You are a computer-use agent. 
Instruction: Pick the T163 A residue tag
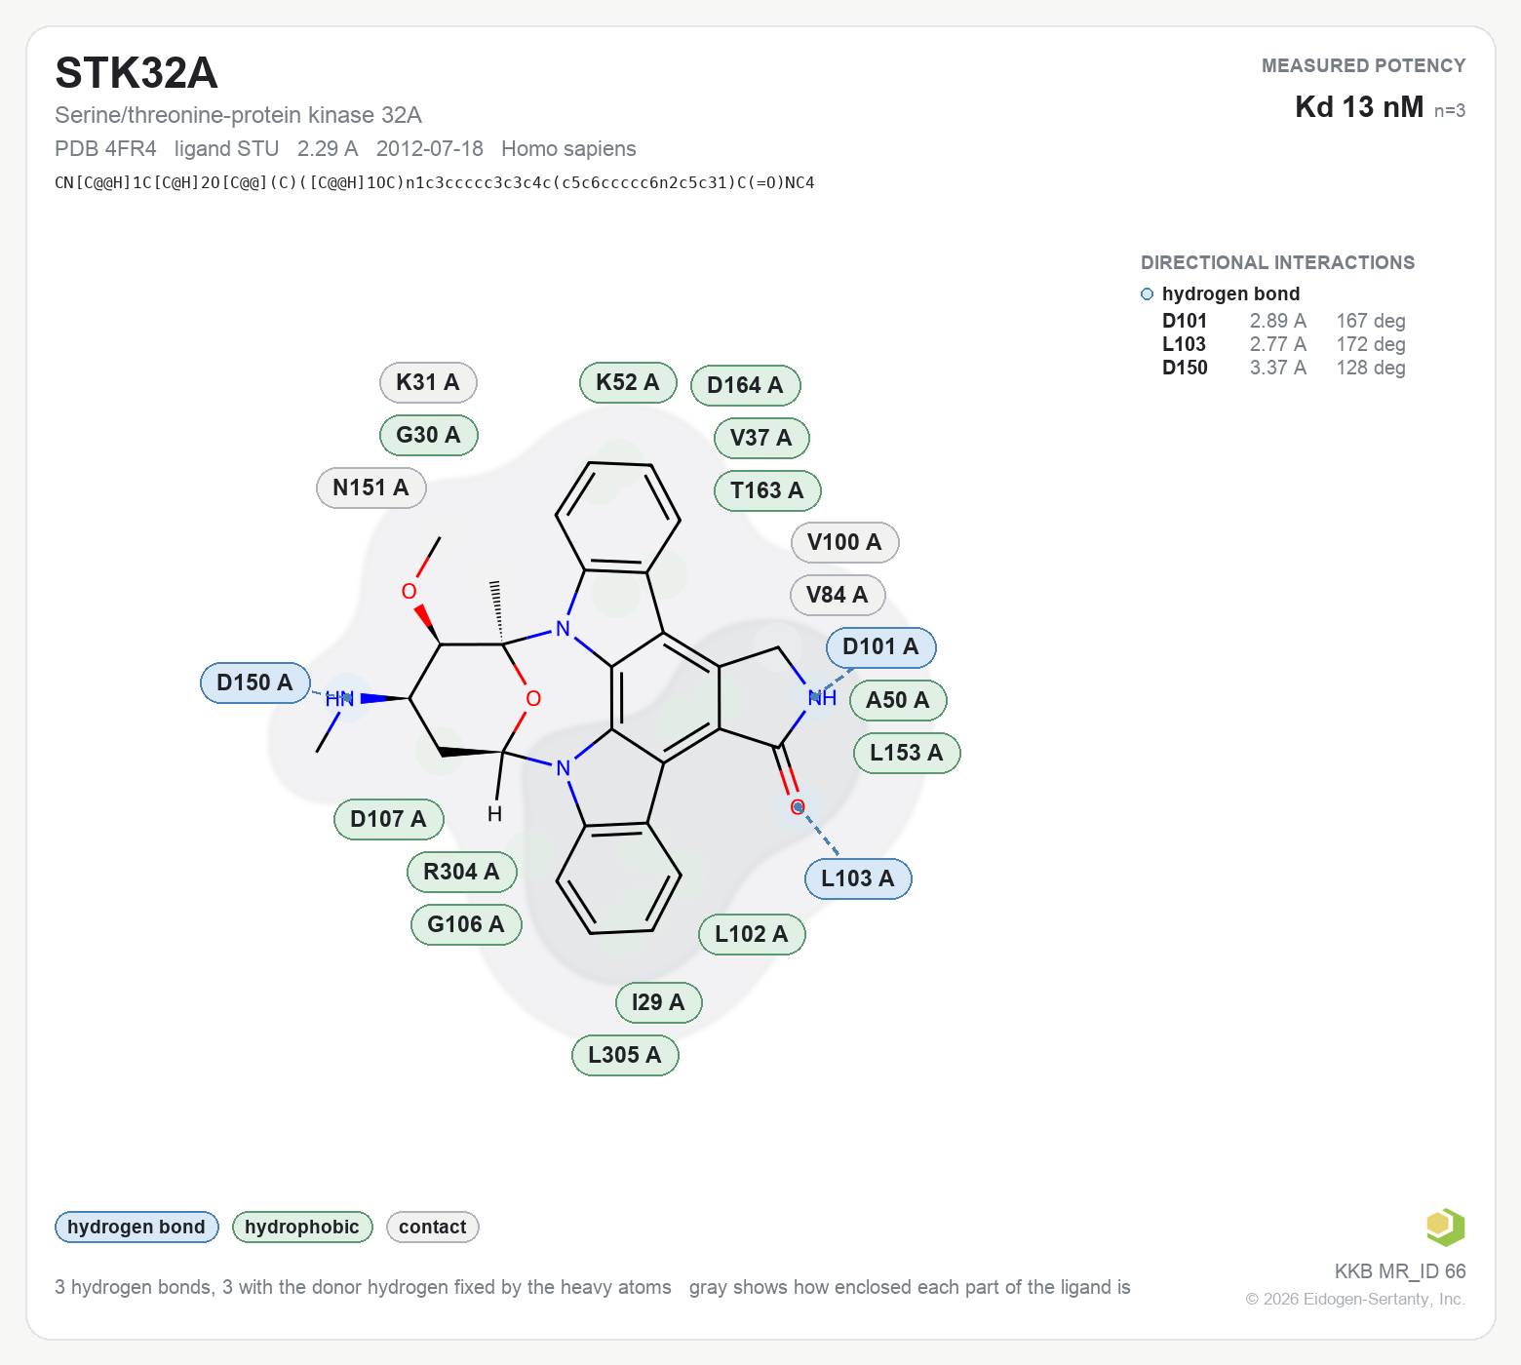pyautogui.click(x=767, y=490)
